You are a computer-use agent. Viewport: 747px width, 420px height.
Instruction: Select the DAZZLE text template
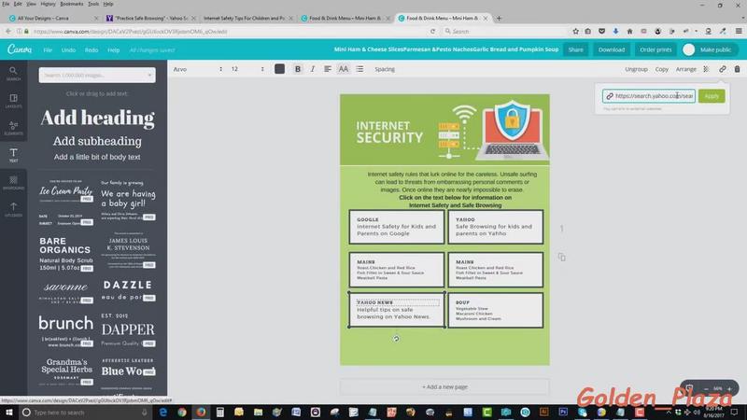coord(128,290)
